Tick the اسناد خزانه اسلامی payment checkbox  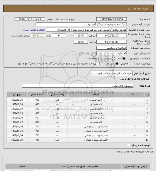[x=98, y=64]
